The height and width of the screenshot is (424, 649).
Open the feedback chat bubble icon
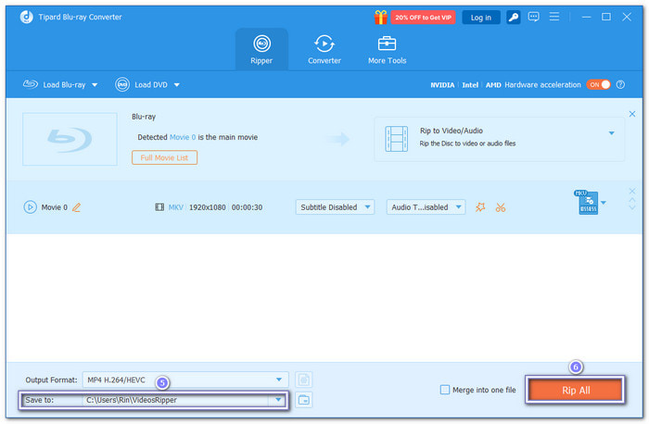(533, 17)
